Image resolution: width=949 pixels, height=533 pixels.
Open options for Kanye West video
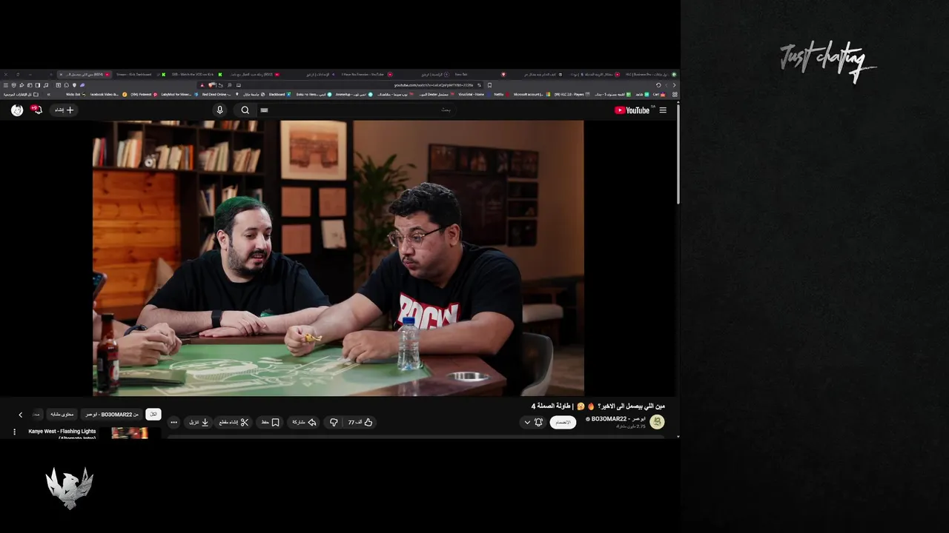pos(14,432)
